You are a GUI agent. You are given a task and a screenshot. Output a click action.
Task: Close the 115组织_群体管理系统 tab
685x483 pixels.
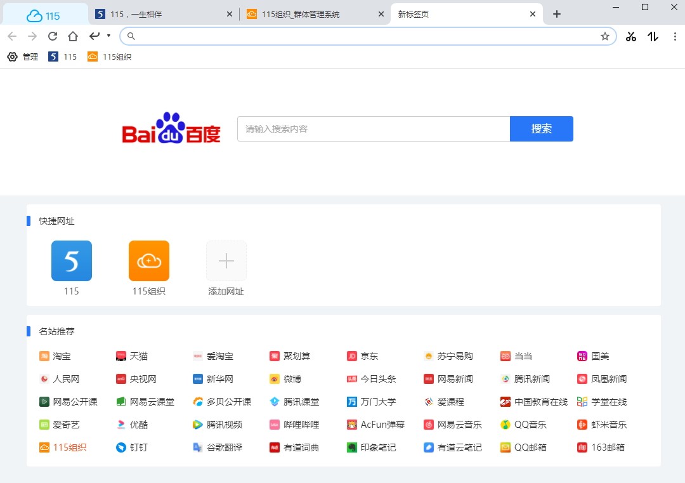coord(381,15)
